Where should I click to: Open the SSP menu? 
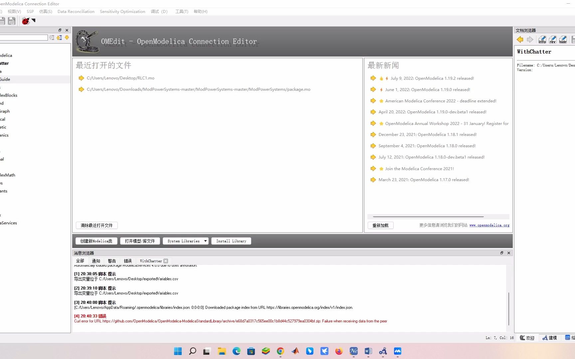point(30,11)
